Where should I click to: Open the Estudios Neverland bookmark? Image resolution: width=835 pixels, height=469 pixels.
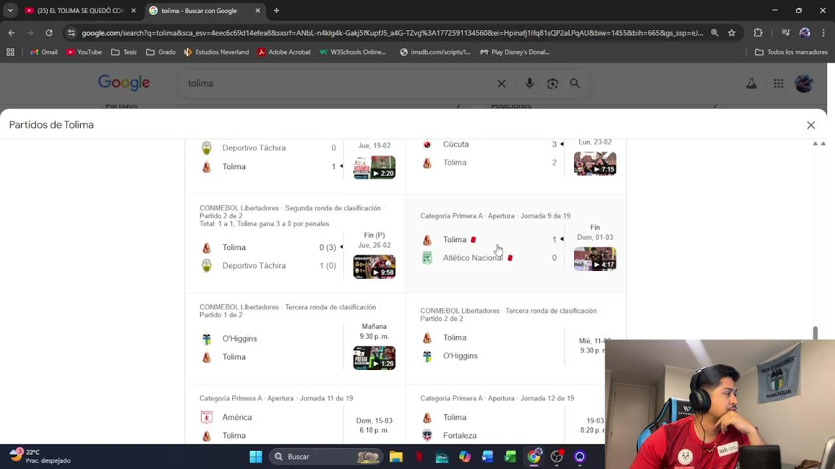[x=217, y=52]
